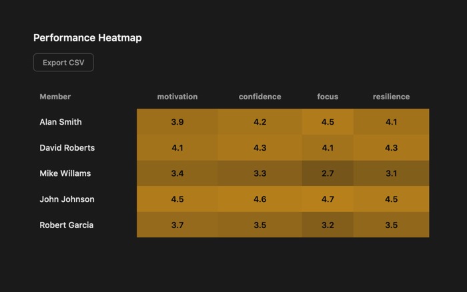Select the Robert Garcia row name
This screenshot has width=467, height=292.
pos(67,225)
